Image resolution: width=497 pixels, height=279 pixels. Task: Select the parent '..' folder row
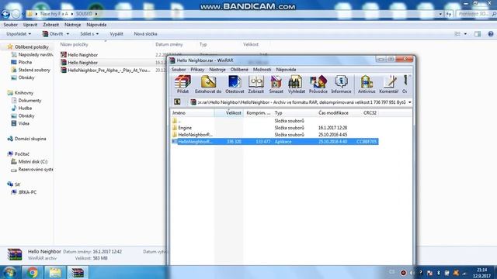tap(274, 121)
